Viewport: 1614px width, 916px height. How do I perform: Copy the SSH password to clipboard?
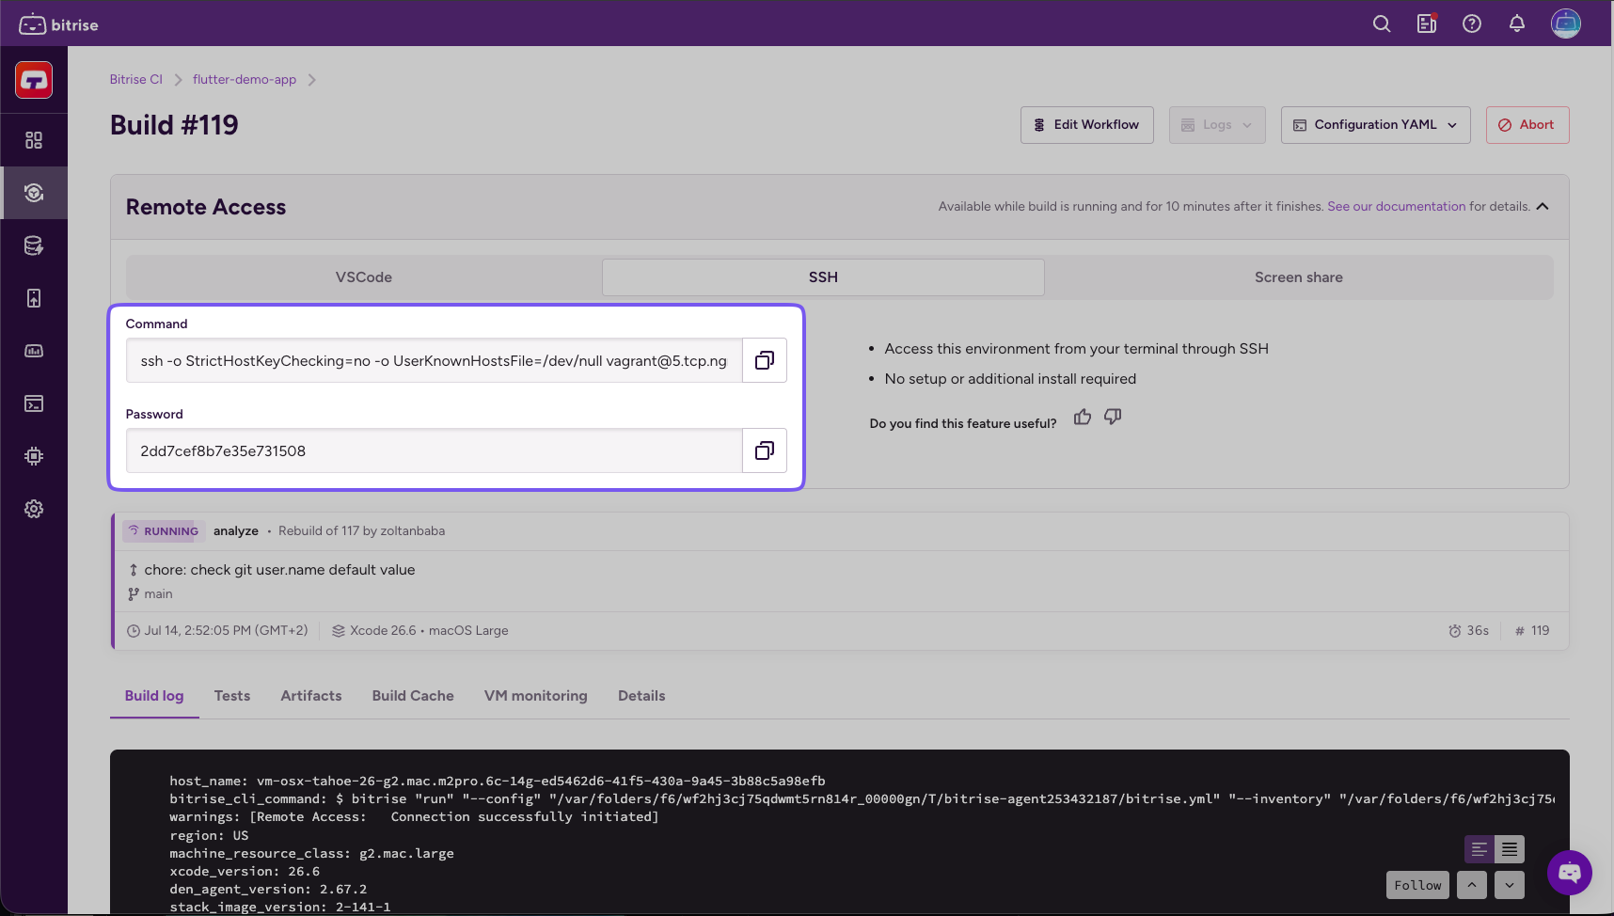point(765,450)
